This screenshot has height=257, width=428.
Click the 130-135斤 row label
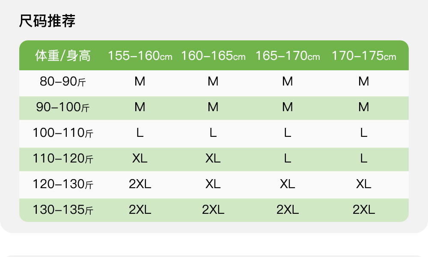(x=63, y=210)
